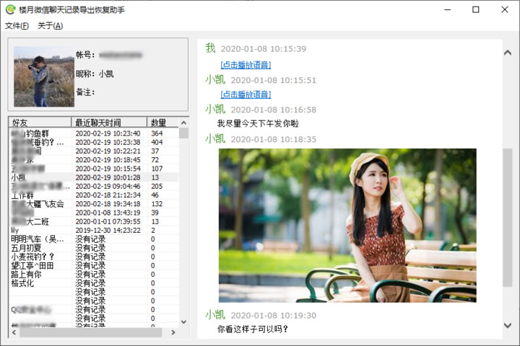Sort the list by the 好友 column header
This screenshot has width=520, height=346.
40,123
